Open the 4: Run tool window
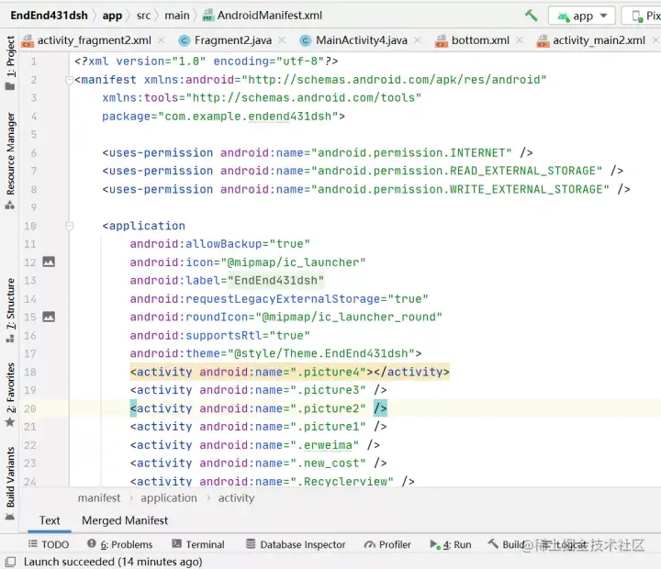This screenshot has width=661, height=569. pos(450,544)
